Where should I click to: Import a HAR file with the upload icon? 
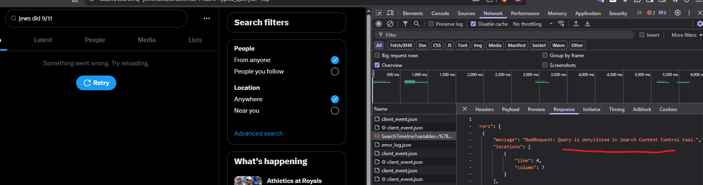[576, 24]
